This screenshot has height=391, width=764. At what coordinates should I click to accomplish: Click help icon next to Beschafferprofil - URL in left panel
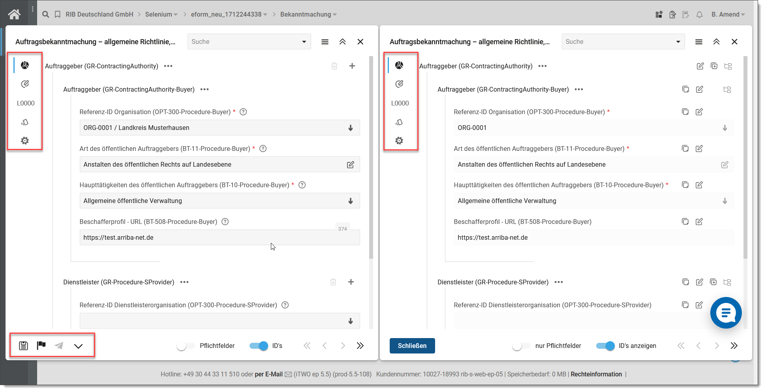pos(225,222)
